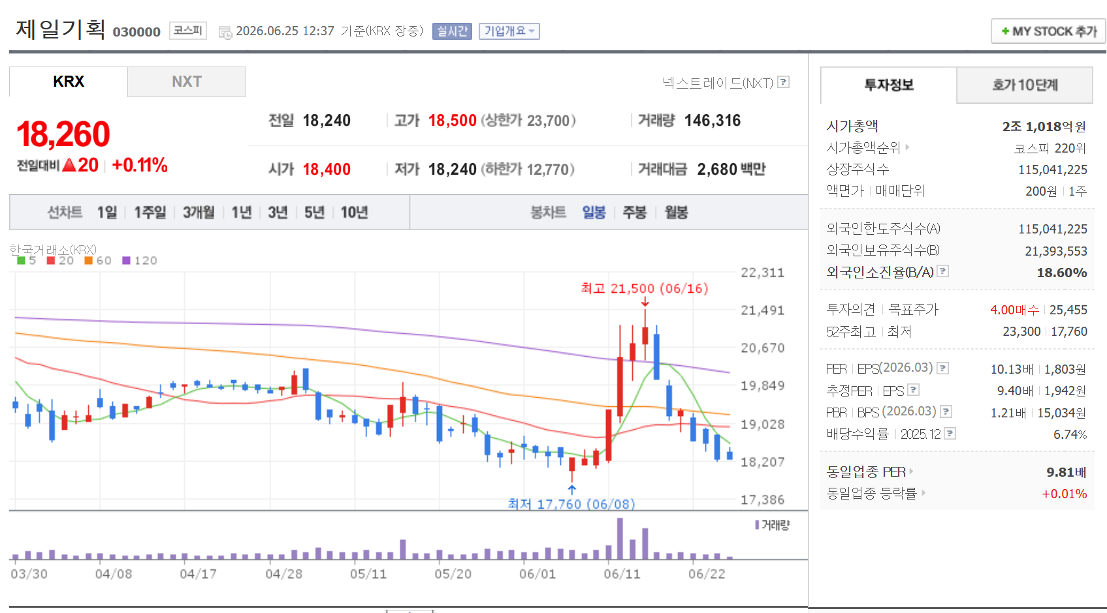The height and width of the screenshot is (613, 1107).
Task: Expand the 기업개요 dropdown
Action: click(509, 31)
